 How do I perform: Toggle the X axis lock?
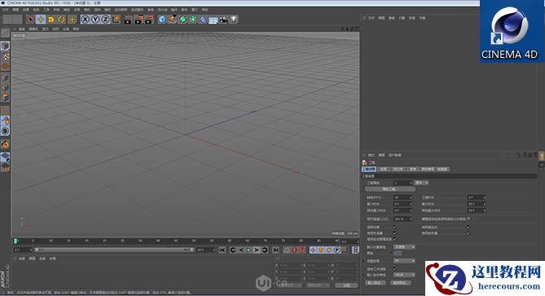click(x=85, y=20)
